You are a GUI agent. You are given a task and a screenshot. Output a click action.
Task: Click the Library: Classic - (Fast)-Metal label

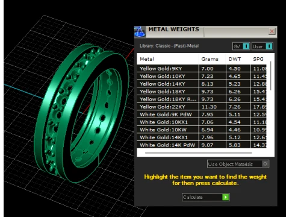[x=169, y=46]
